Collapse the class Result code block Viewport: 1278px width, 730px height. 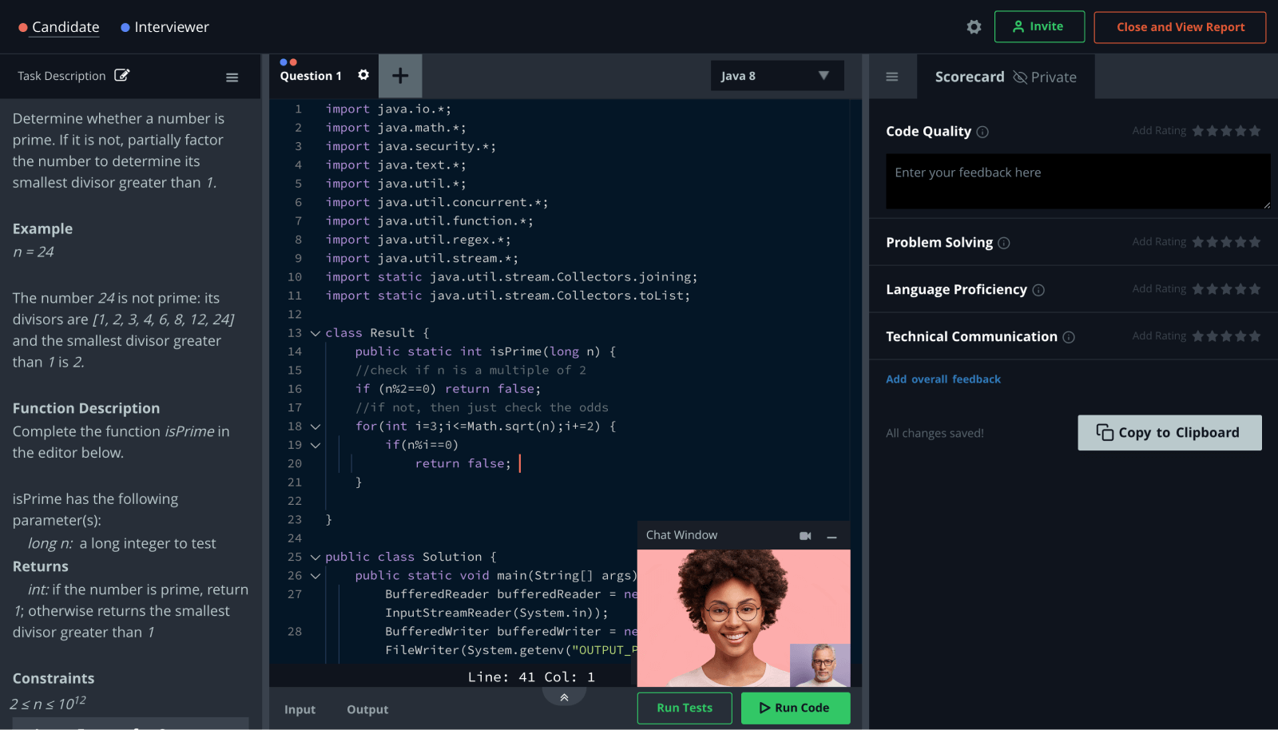316,333
